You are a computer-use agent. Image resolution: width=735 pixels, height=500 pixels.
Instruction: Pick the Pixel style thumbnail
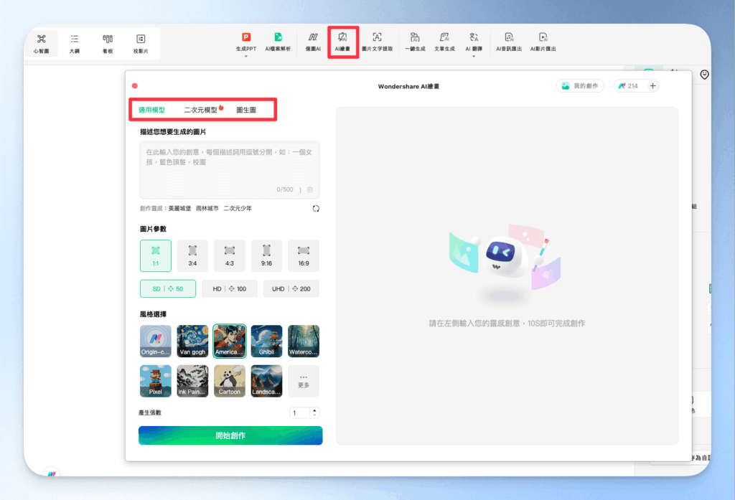pos(156,381)
